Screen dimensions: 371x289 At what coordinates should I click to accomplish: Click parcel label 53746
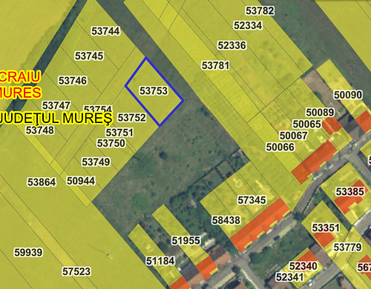[x=73, y=81]
